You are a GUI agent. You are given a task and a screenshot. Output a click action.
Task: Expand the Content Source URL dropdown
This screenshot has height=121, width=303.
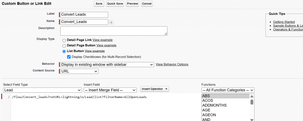79,71
